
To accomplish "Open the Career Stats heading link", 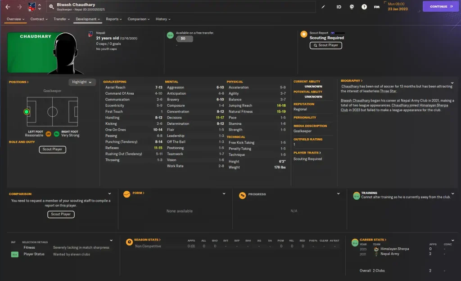I will pos(373,240).
